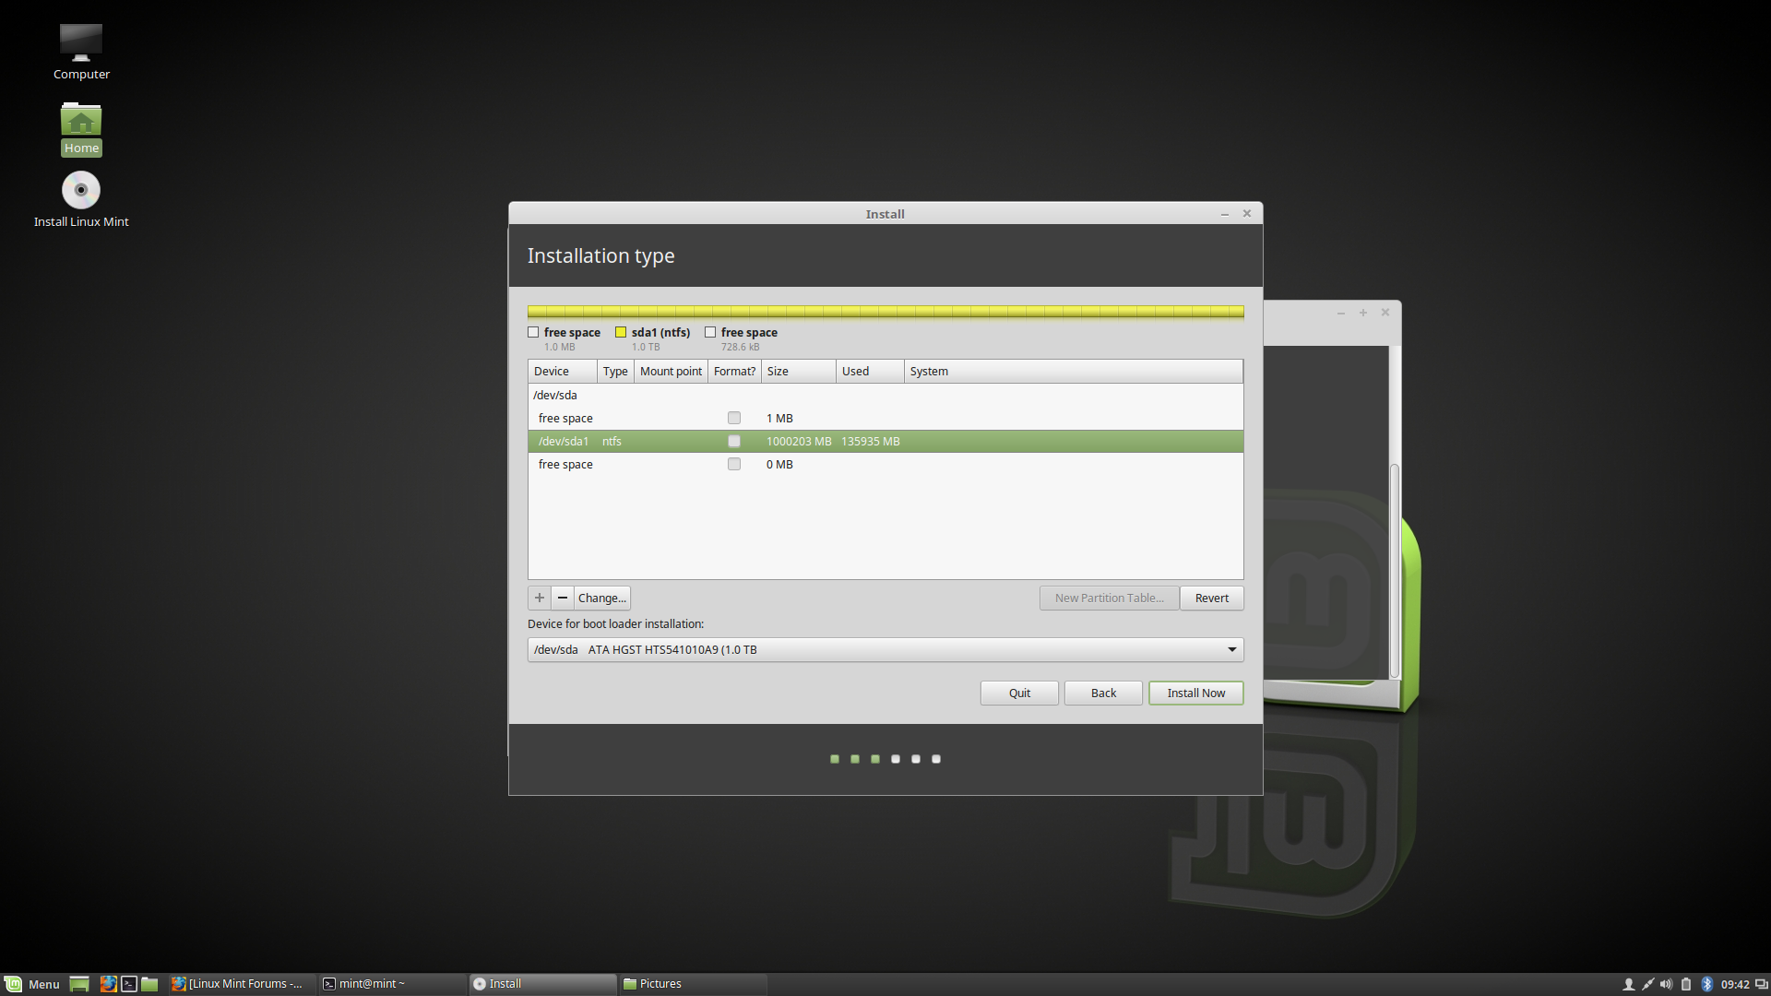
Task: Minimize the background window behind the installer
Action: pos(1341,313)
